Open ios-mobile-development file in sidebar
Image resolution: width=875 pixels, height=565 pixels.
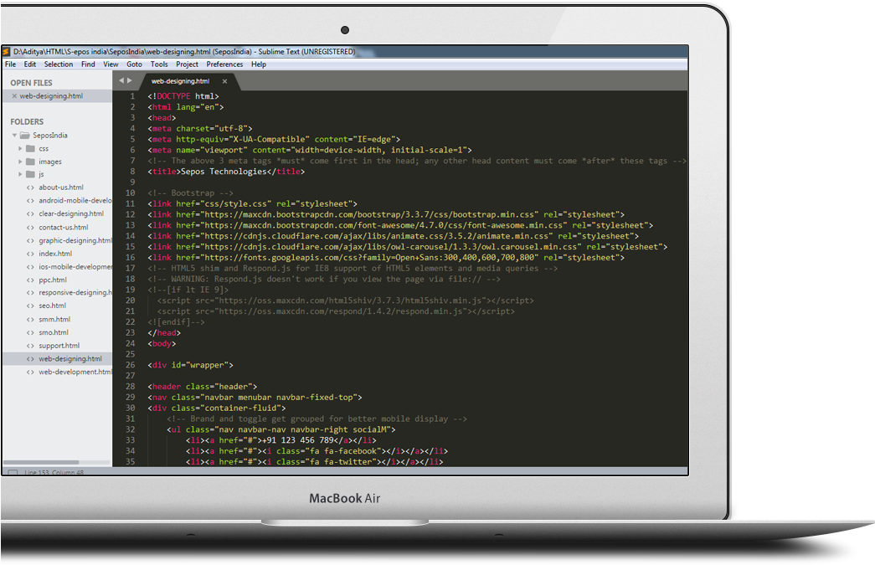click(75, 267)
